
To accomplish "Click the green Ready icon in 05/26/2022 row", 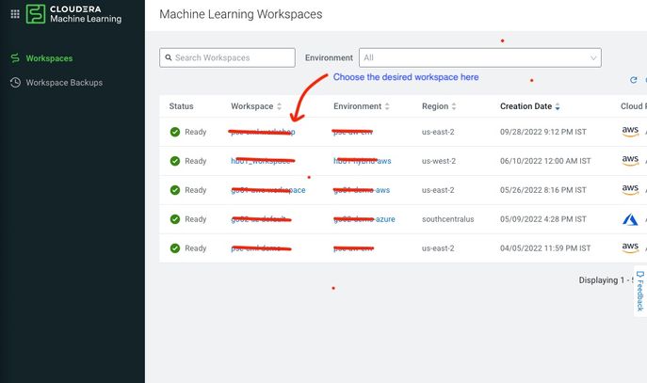I will point(175,190).
